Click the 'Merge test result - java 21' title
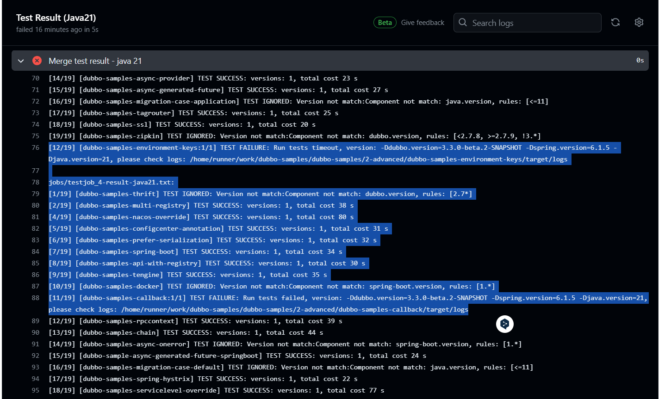 point(95,61)
